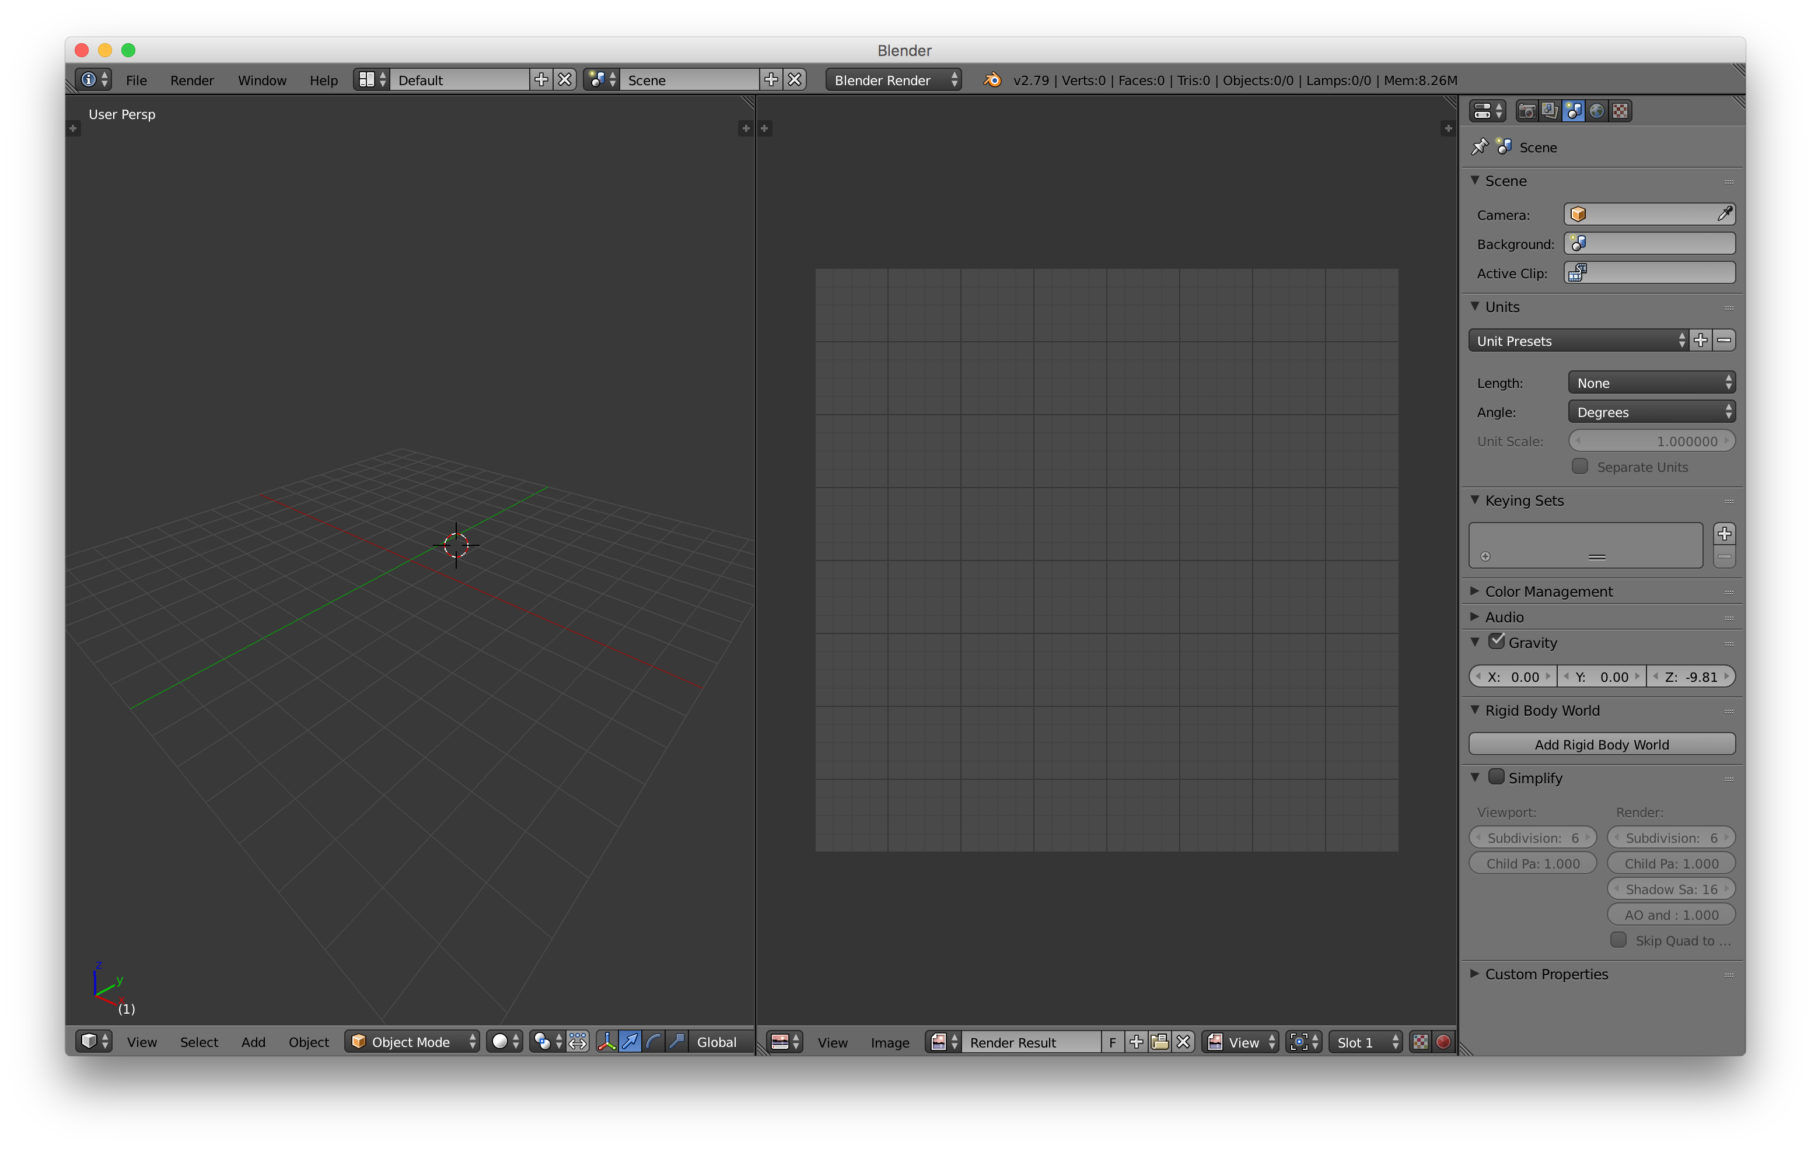Toggle the fake user F button
The image size is (1811, 1149).
1112,1042
